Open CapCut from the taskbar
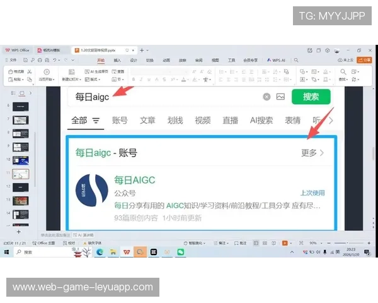The width and height of the screenshot is (378, 303). click(x=154, y=252)
